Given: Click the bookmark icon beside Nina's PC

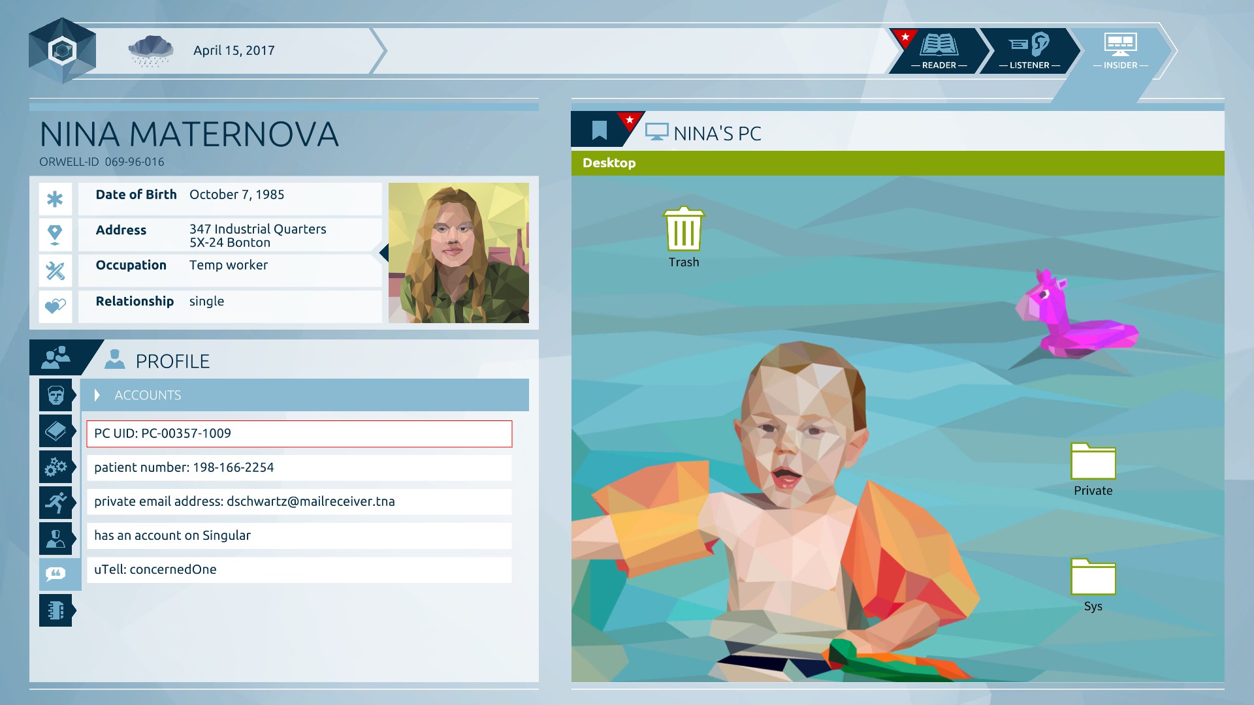Looking at the screenshot, I should [x=599, y=130].
